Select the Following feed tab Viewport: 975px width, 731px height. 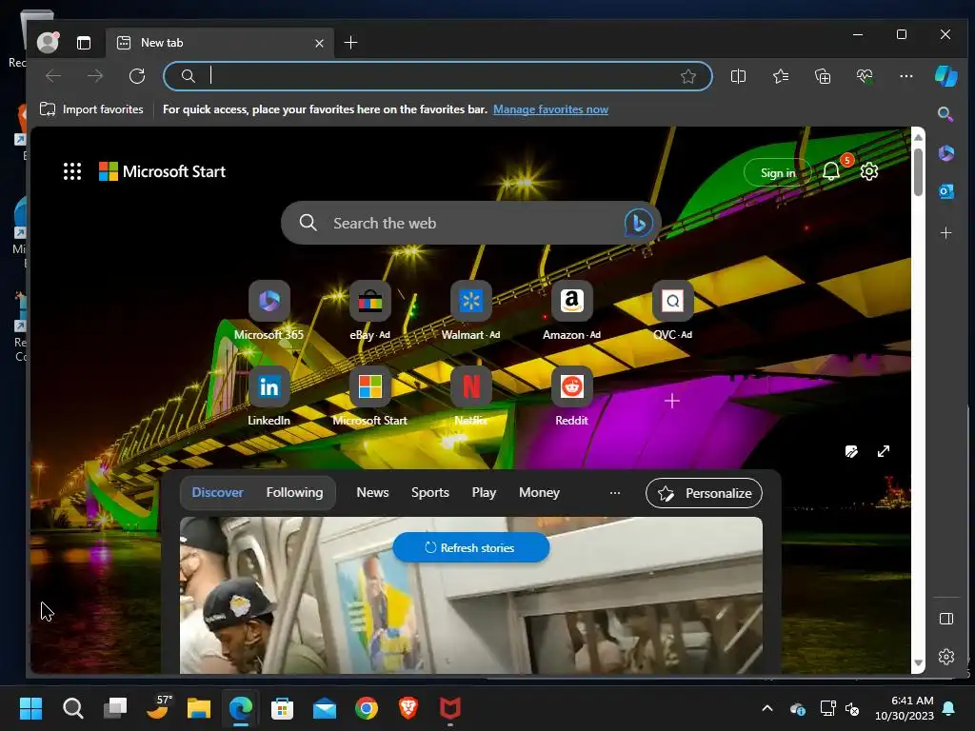coord(294,492)
